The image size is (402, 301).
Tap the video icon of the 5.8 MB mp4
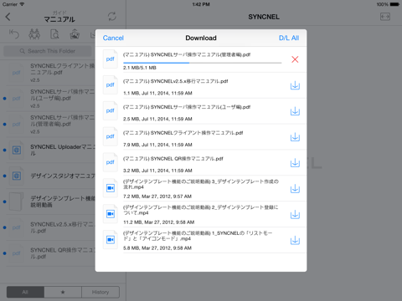tap(111, 240)
